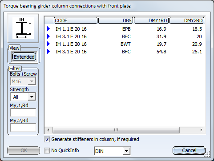
Task: Click blue arrow beside DMY1RD 31.9 row
Action: coord(48,36)
